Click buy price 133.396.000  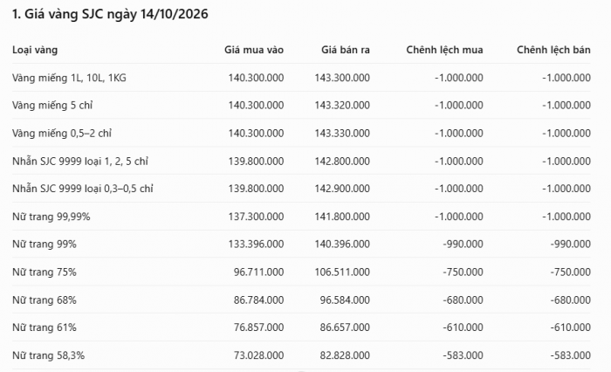pos(256,245)
